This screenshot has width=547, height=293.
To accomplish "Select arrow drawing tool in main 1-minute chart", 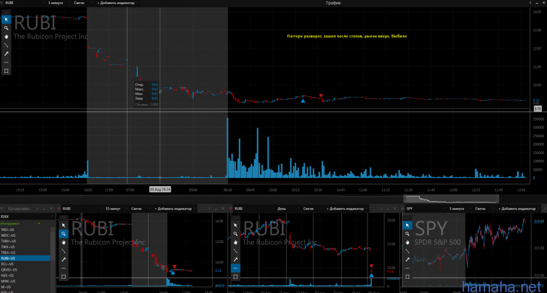I will pos(6,53).
